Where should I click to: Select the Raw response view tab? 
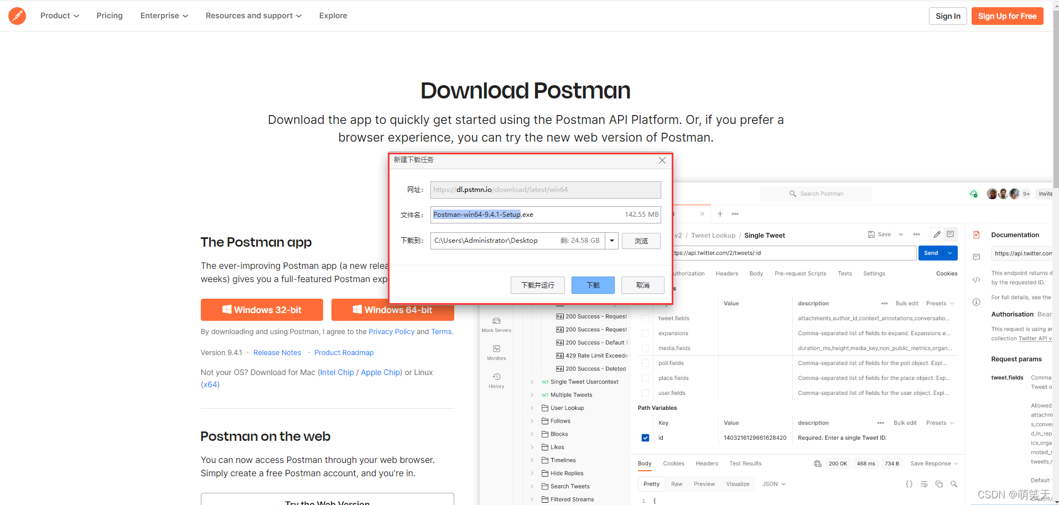(x=677, y=484)
